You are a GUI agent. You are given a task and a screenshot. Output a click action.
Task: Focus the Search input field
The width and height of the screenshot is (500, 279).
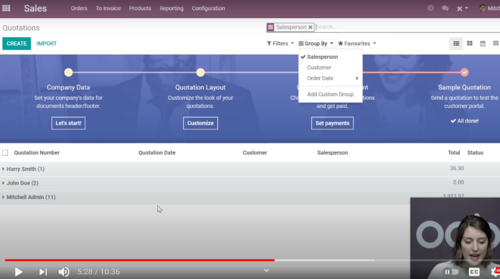[x=407, y=27]
